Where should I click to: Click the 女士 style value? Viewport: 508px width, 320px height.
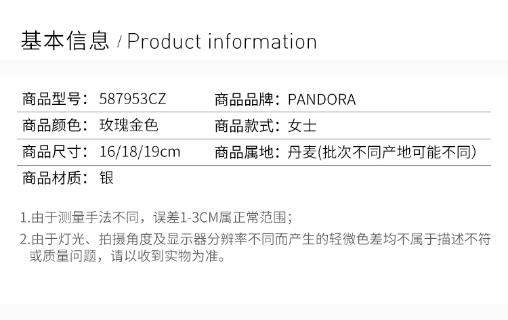pyautogui.click(x=303, y=126)
